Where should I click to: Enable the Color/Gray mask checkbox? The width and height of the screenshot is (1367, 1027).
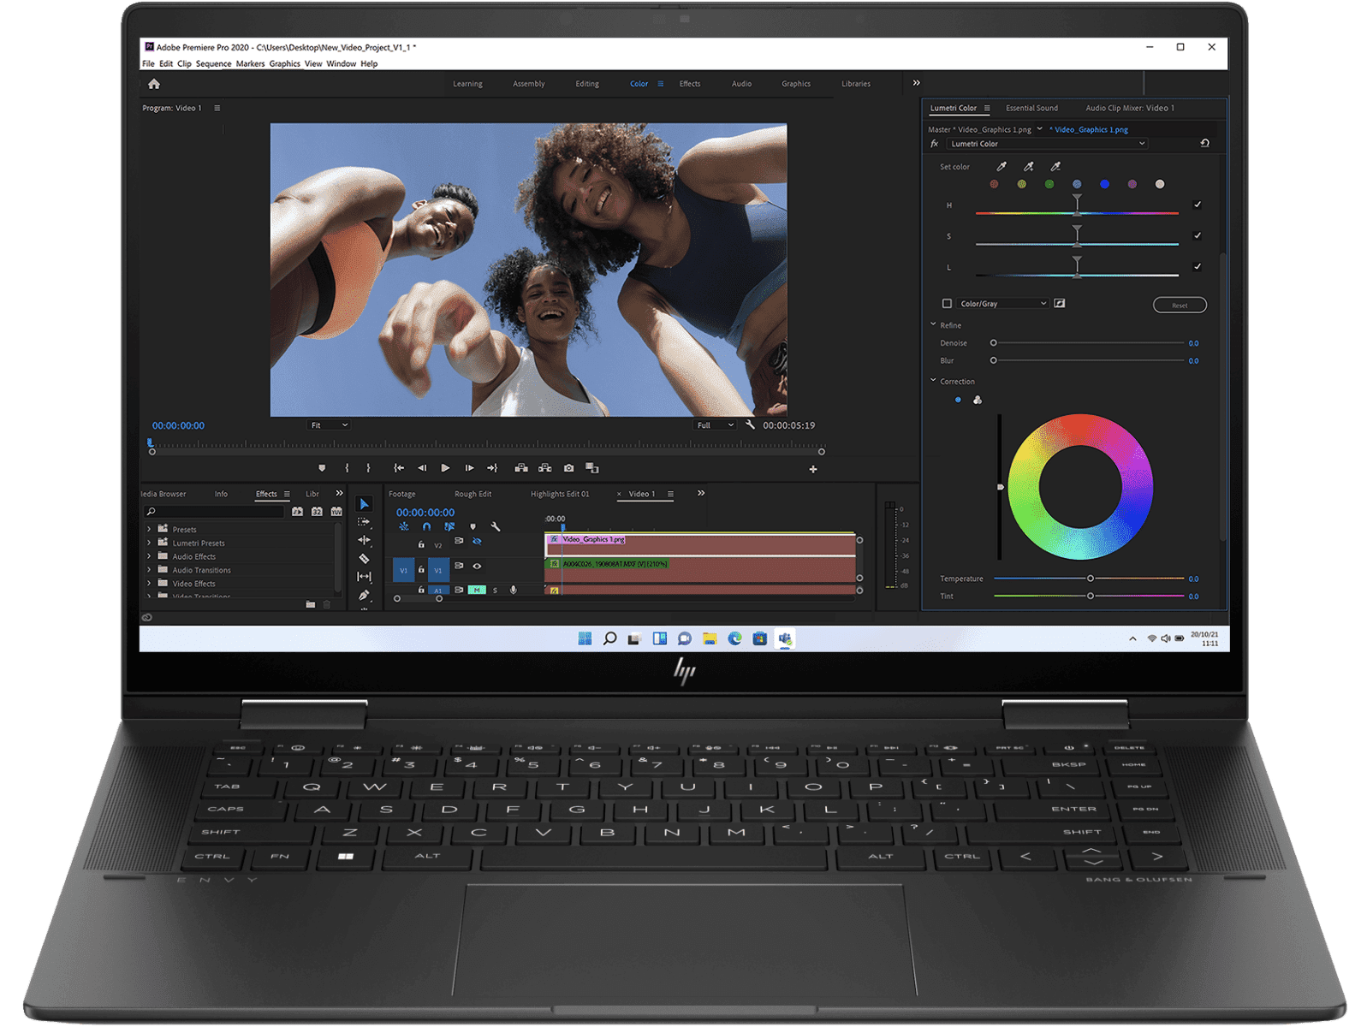tap(947, 303)
